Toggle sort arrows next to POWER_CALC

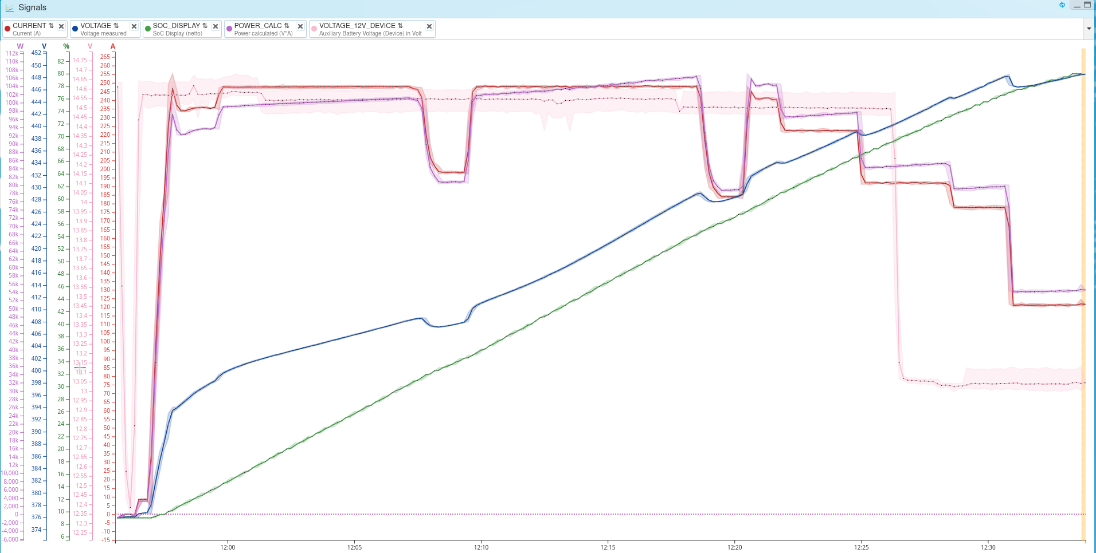tap(287, 26)
